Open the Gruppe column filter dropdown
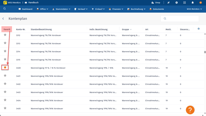 131,30
